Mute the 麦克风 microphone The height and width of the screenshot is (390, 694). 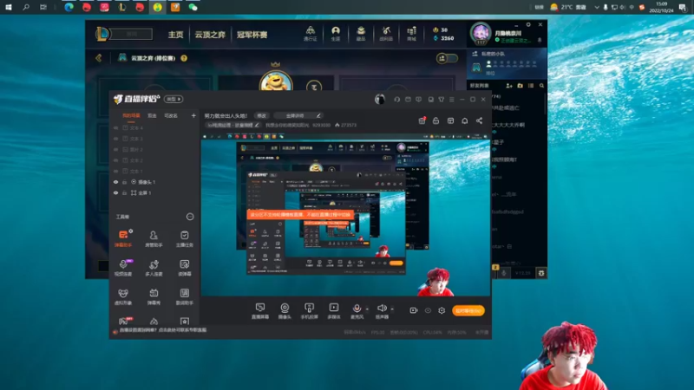point(357,310)
